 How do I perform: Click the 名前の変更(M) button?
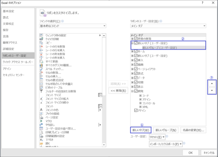193,130
